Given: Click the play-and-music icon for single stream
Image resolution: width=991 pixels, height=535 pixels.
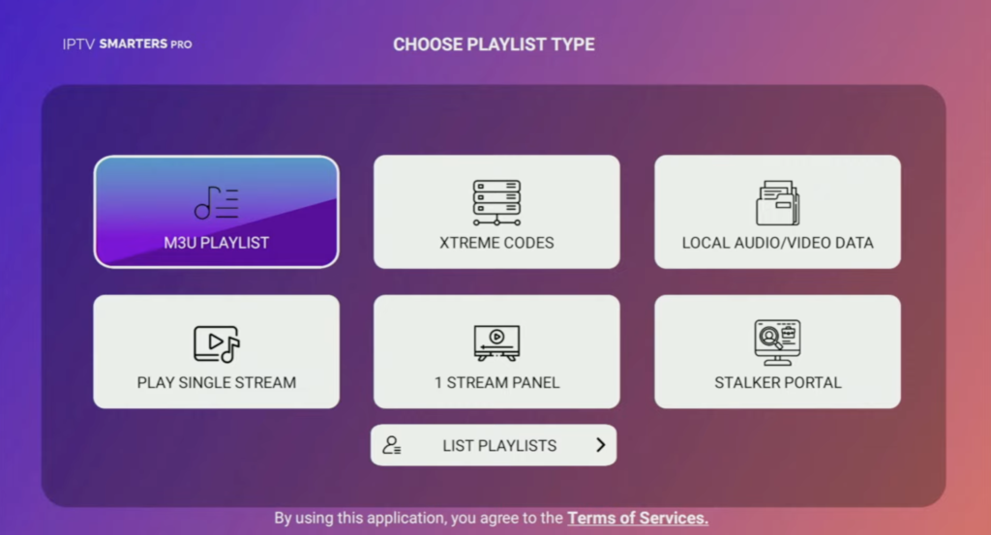Looking at the screenshot, I should point(216,343).
